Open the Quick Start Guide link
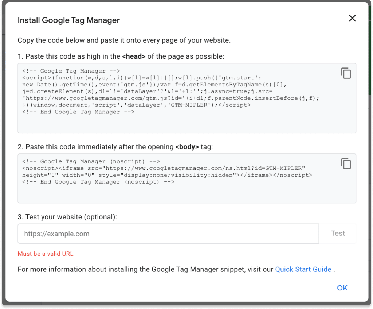Image resolution: width=373 pixels, height=309 pixels. (303, 269)
